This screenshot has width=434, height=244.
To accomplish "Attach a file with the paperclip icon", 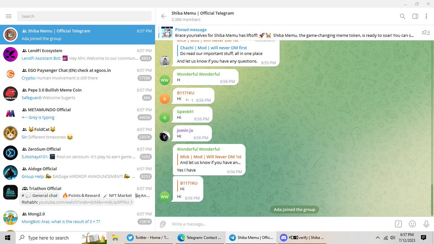I will pos(163,224).
